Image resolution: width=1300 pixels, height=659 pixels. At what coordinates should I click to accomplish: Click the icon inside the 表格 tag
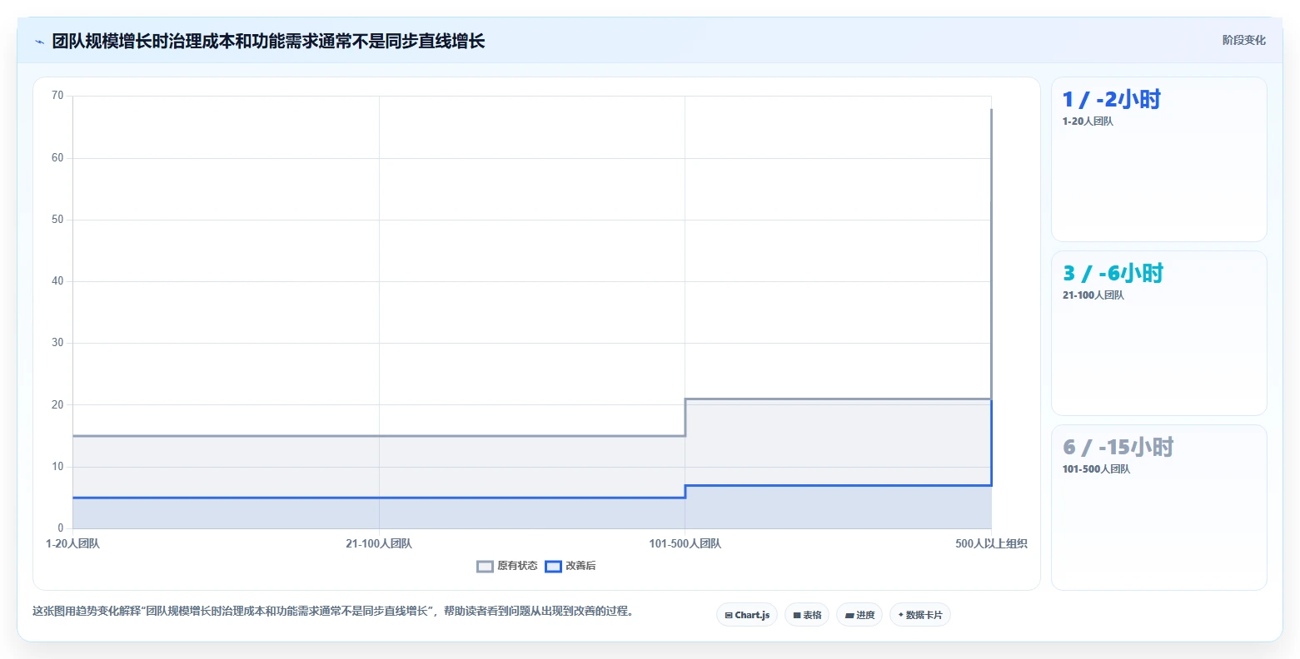point(797,616)
